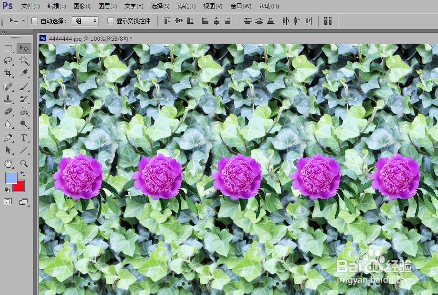Screen dimensions: 438x295
Task: Select the Eraser tool
Action: point(8,112)
